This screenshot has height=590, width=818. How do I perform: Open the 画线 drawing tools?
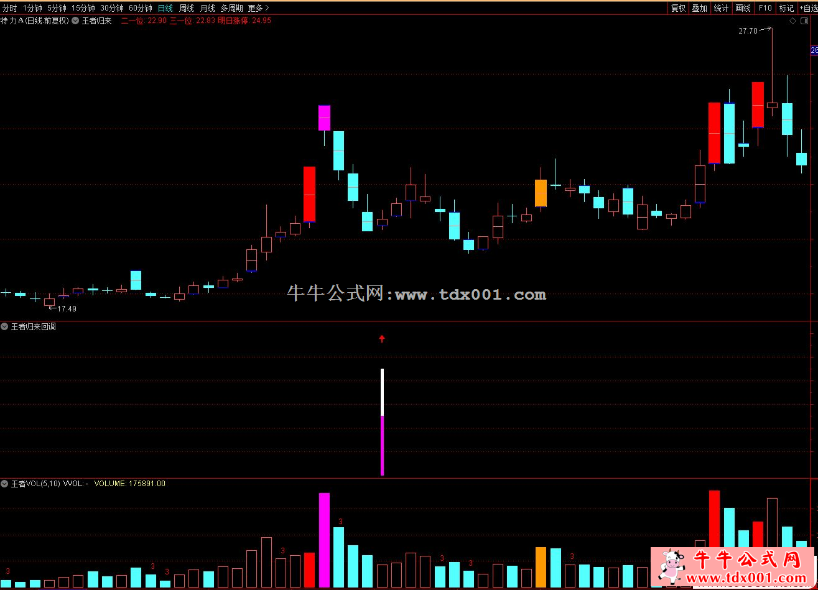pos(743,8)
